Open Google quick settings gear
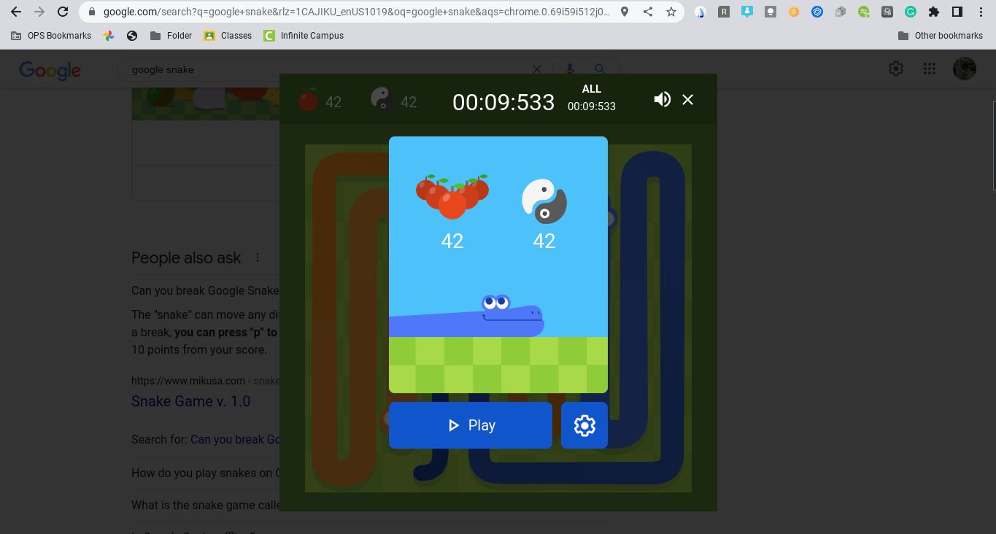This screenshot has height=534, width=996. (x=896, y=69)
